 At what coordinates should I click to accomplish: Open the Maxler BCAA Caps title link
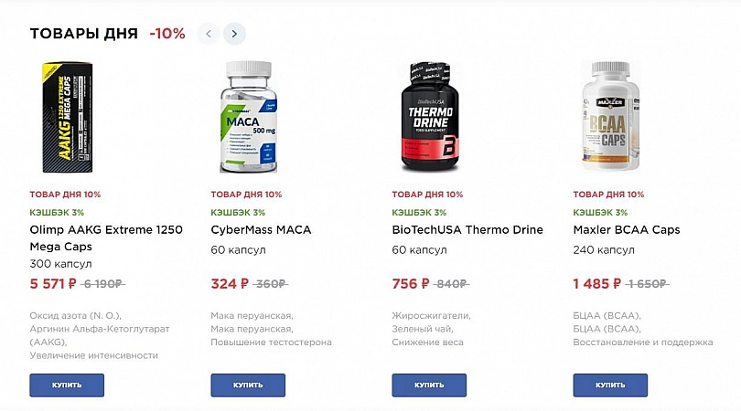click(627, 229)
